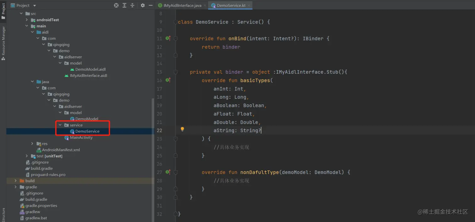The width and height of the screenshot is (475, 222).
Task: Click onBind function name in code
Action: [237, 38]
